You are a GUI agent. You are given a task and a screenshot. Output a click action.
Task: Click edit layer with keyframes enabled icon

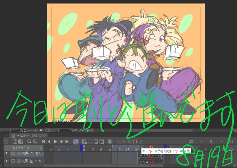[135, 142]
